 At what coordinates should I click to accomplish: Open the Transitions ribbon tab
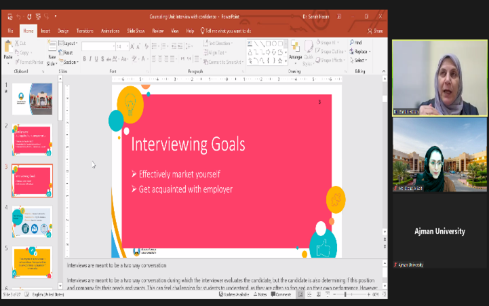(85, 31)
